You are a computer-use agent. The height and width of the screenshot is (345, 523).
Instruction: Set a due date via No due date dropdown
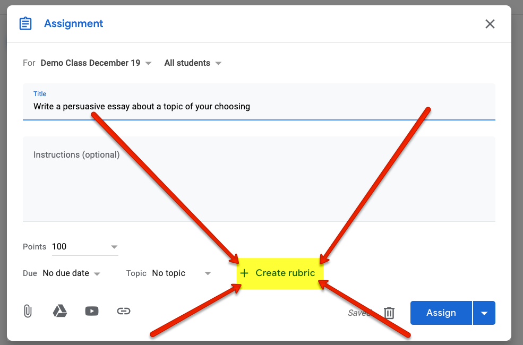coord(70,273)
